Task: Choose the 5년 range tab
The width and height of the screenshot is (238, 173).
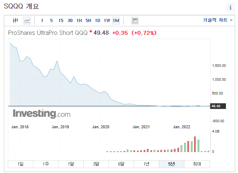Action: click(x=172, y=164)
